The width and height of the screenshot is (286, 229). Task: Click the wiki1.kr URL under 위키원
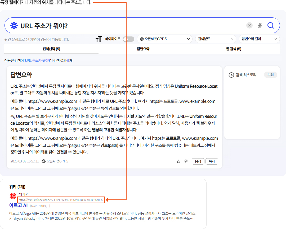click(x=61, y=200)
